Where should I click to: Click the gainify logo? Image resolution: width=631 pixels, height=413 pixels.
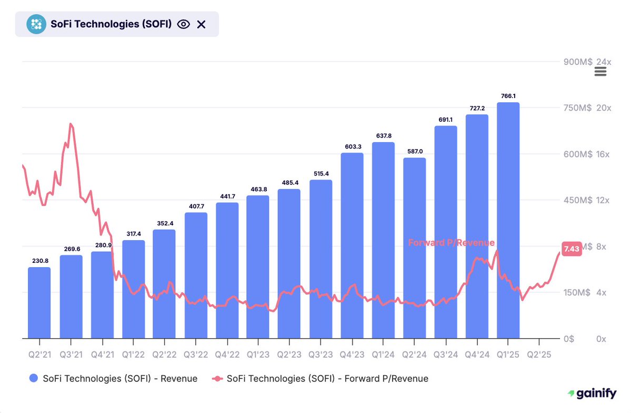(x=592, y=393)
